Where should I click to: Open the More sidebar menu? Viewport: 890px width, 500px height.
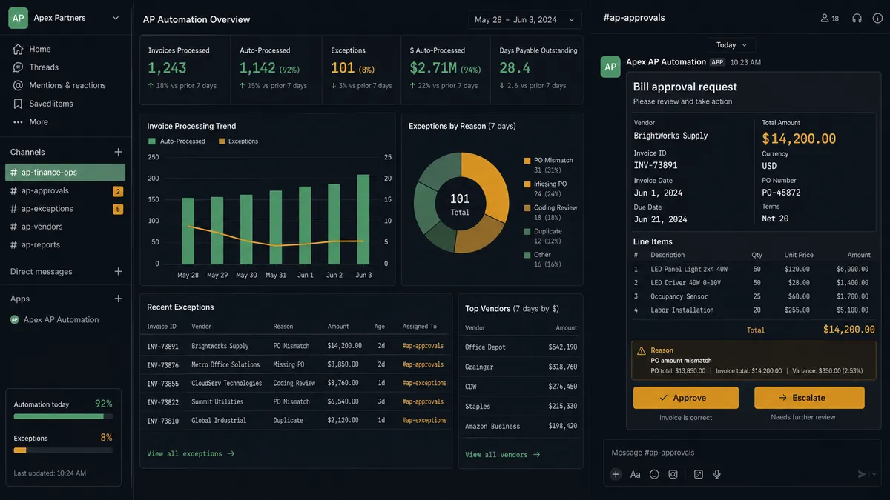(x=38, y=122)
